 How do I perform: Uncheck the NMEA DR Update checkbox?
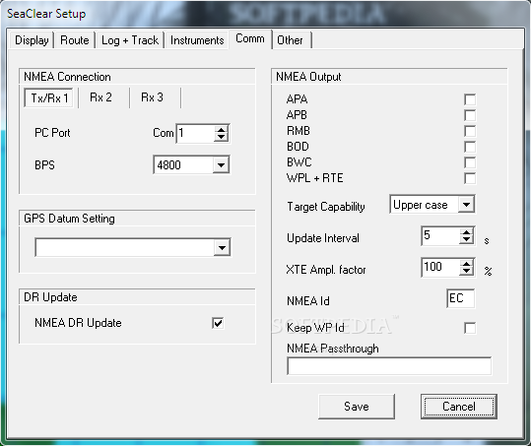(x=218, y=323)
